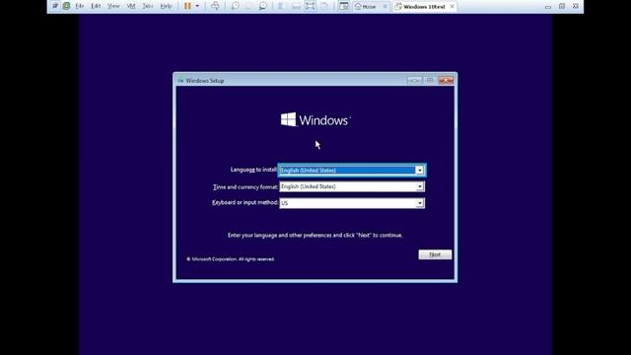
Task: Open the Language to install dropdown
Action: coord(419,171)
